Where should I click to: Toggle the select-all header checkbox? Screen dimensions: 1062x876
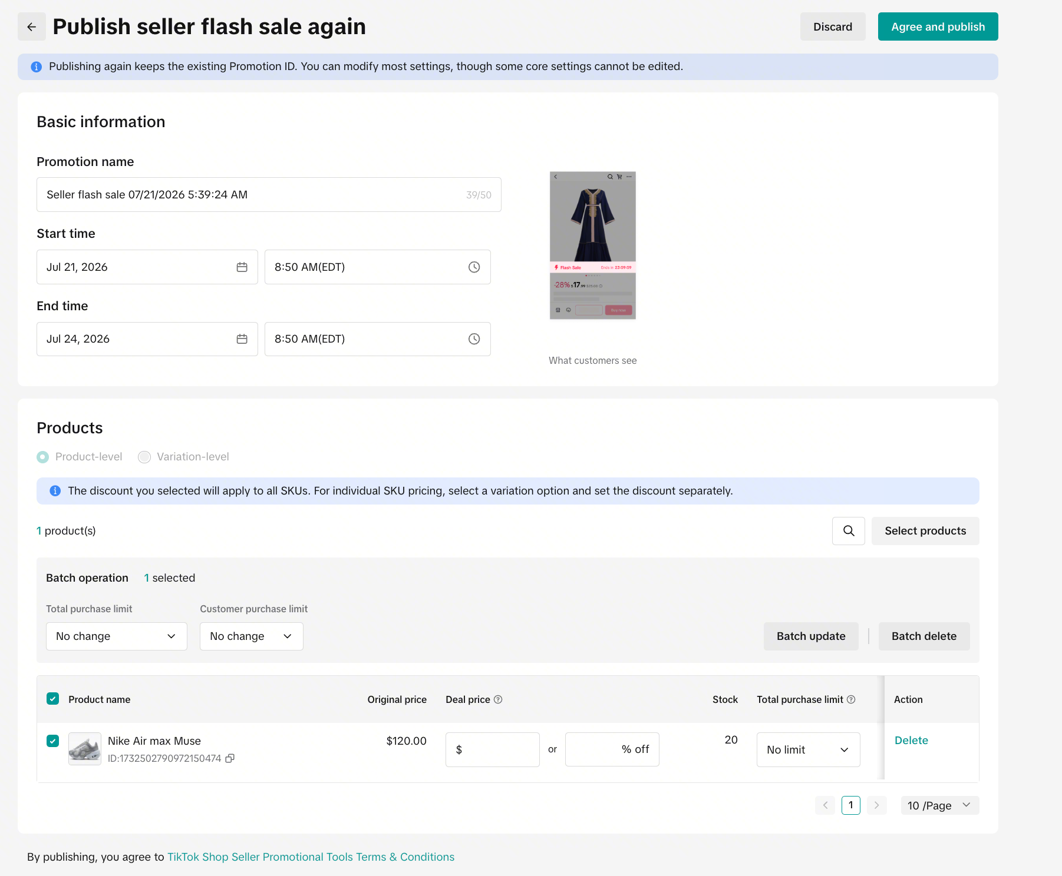pos(53,699)
